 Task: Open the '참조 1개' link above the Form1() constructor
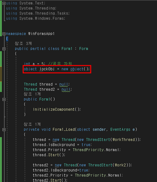click(32, 94)
